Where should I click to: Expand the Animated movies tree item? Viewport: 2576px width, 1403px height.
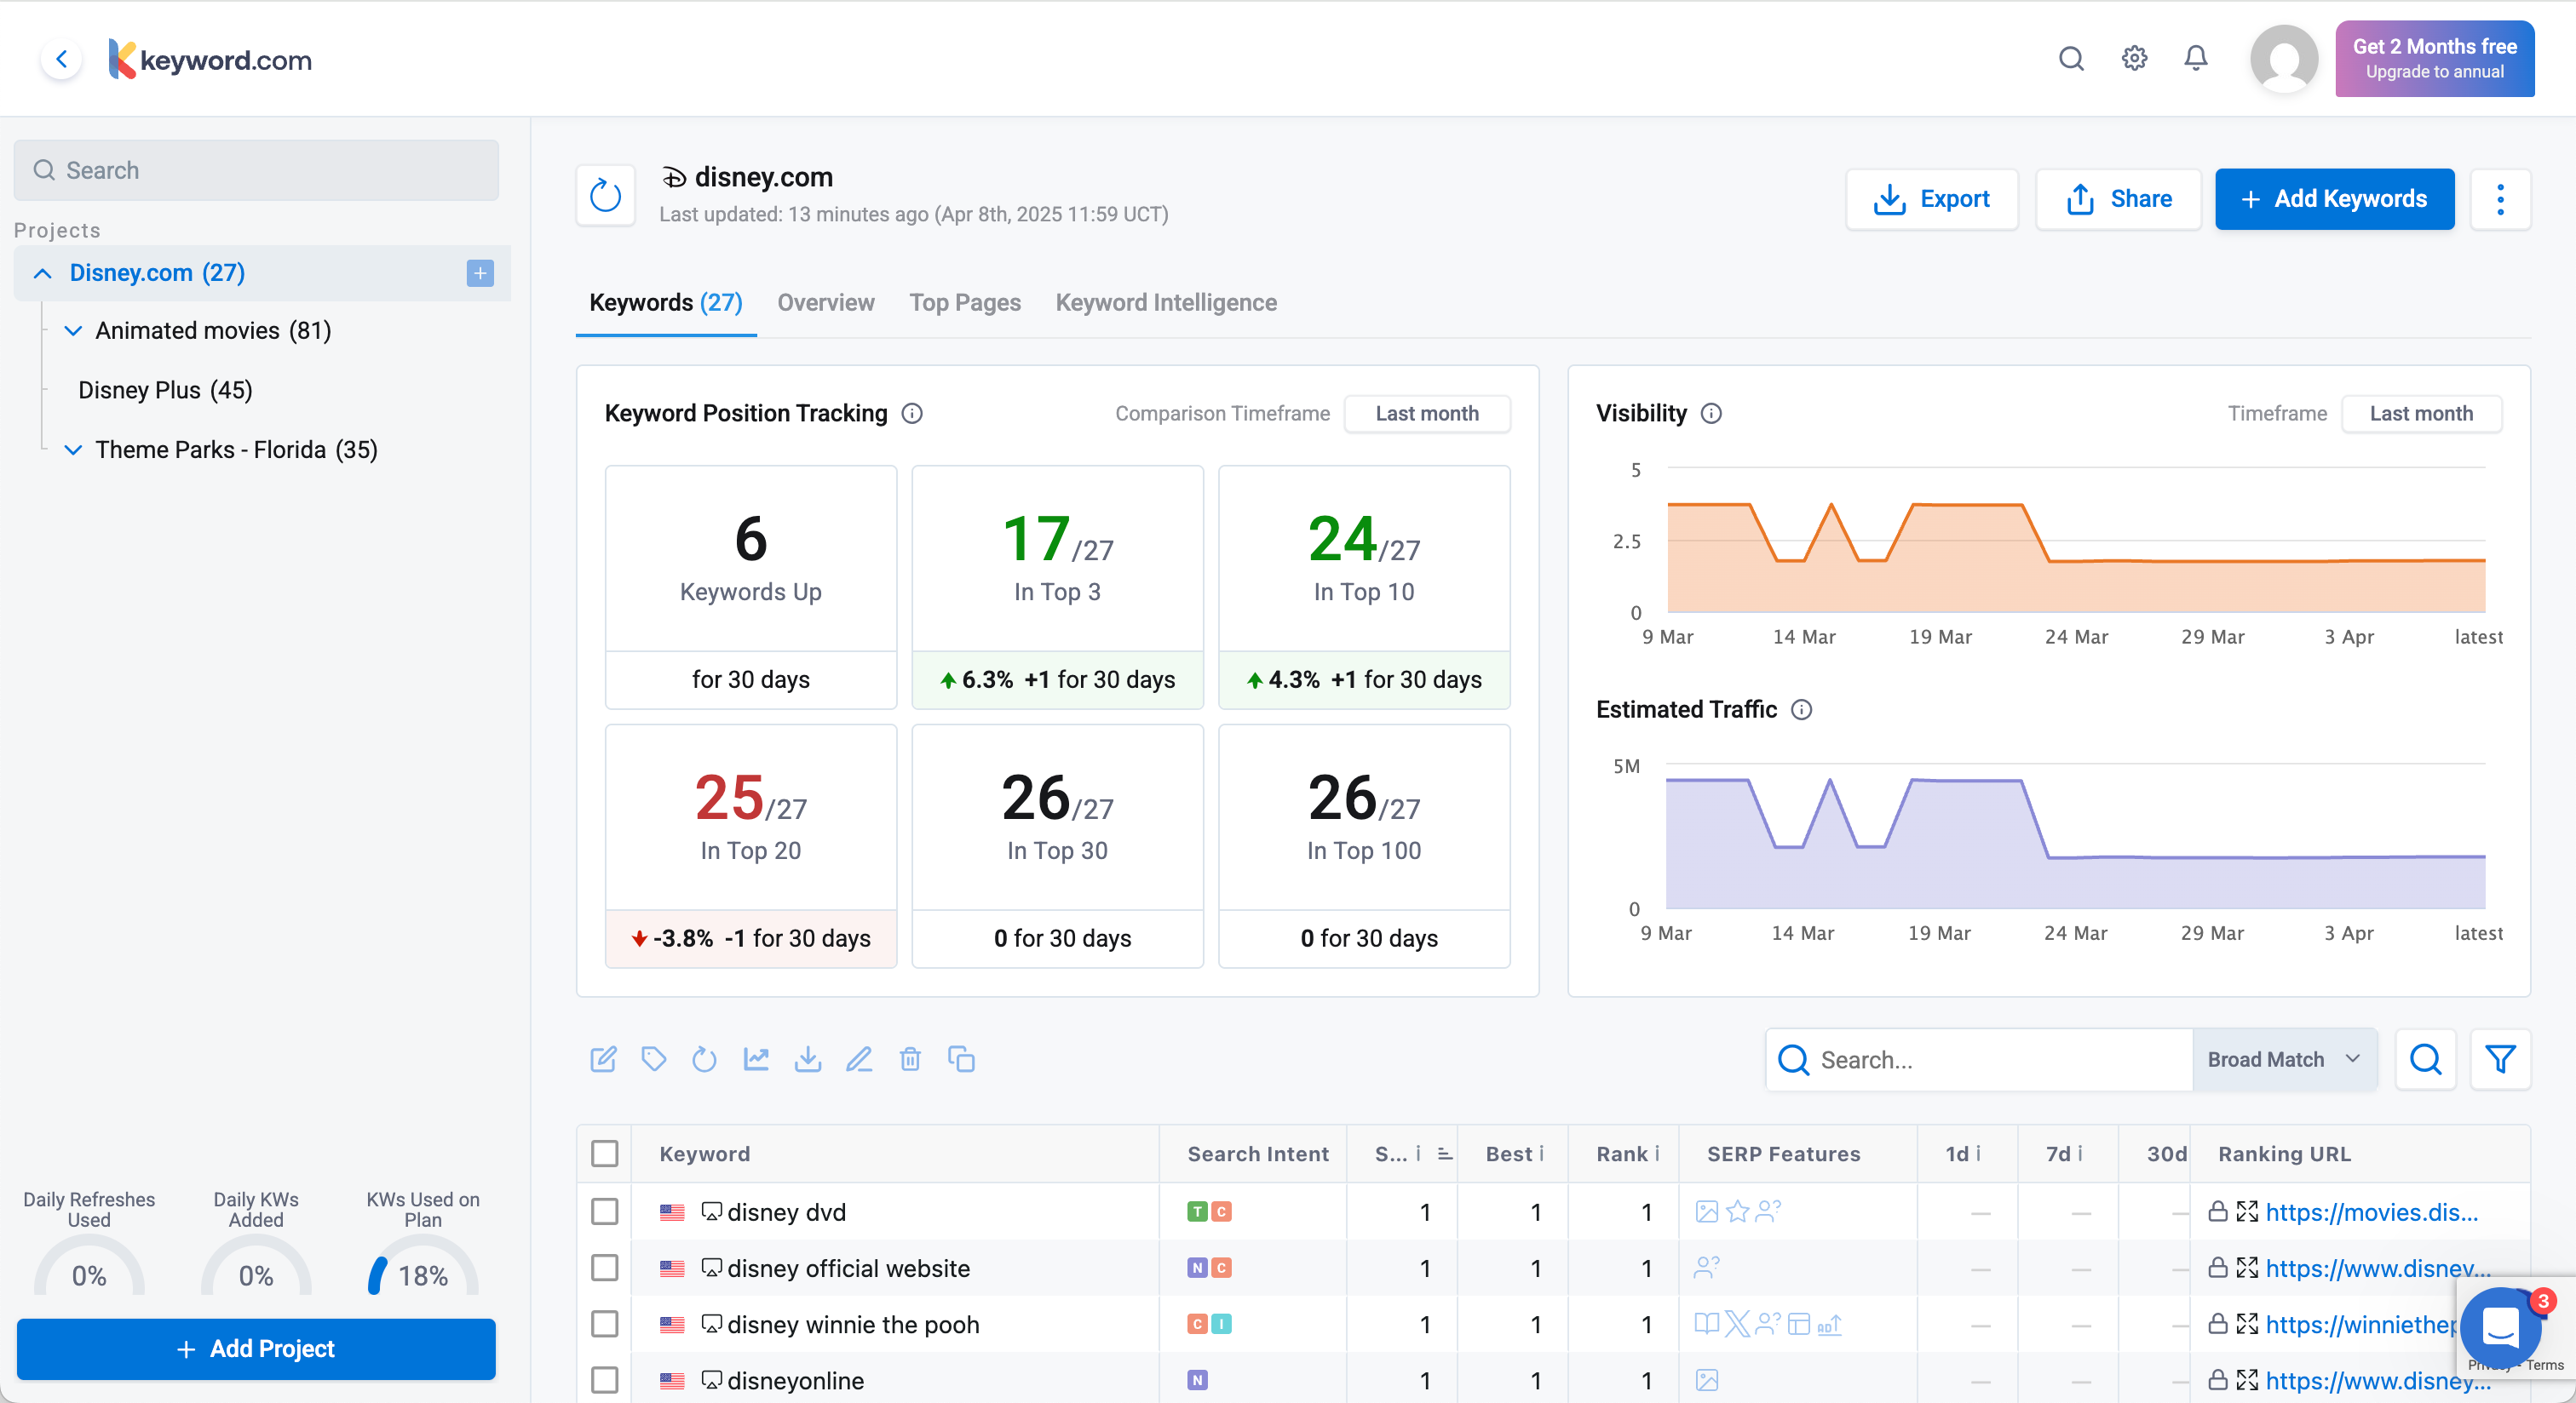pyautogui.click(x=73, y=331)
